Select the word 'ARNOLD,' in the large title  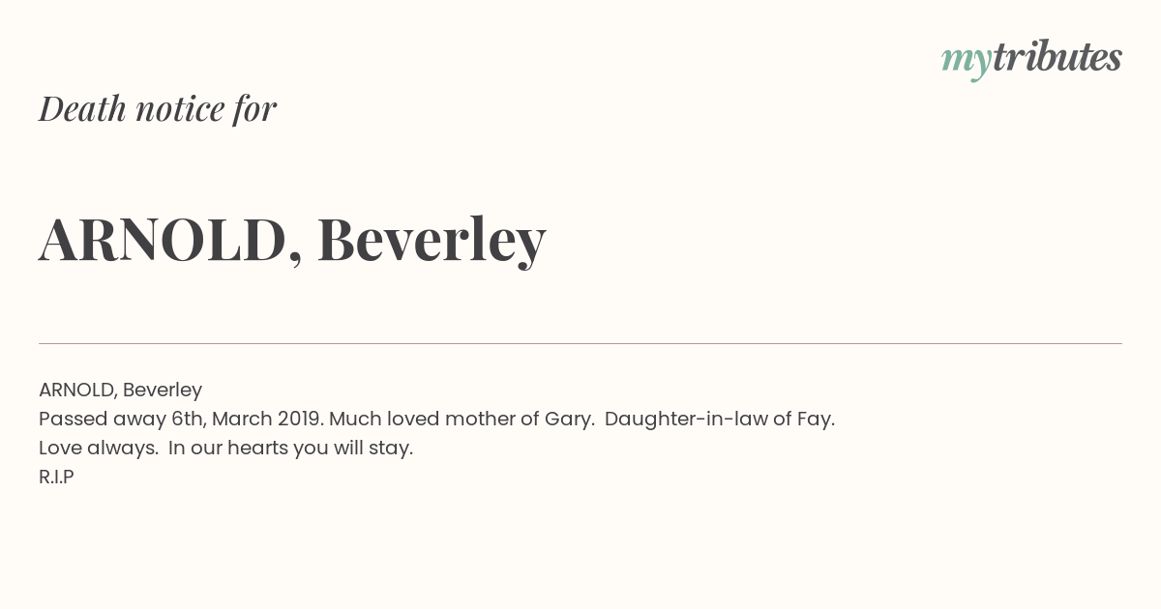[x=170, y=240]
